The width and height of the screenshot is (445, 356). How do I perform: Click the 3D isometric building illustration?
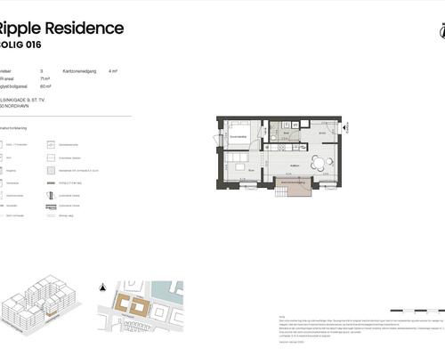39,304
